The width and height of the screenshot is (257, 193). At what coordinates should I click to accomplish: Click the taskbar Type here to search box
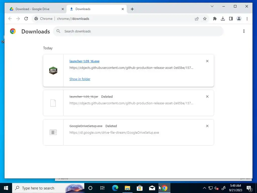48,188
